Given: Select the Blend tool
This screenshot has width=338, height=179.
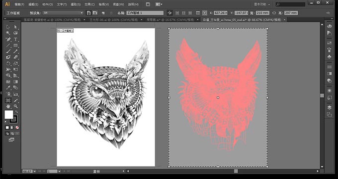Looking at the screenshot, I should pos(15,88).
